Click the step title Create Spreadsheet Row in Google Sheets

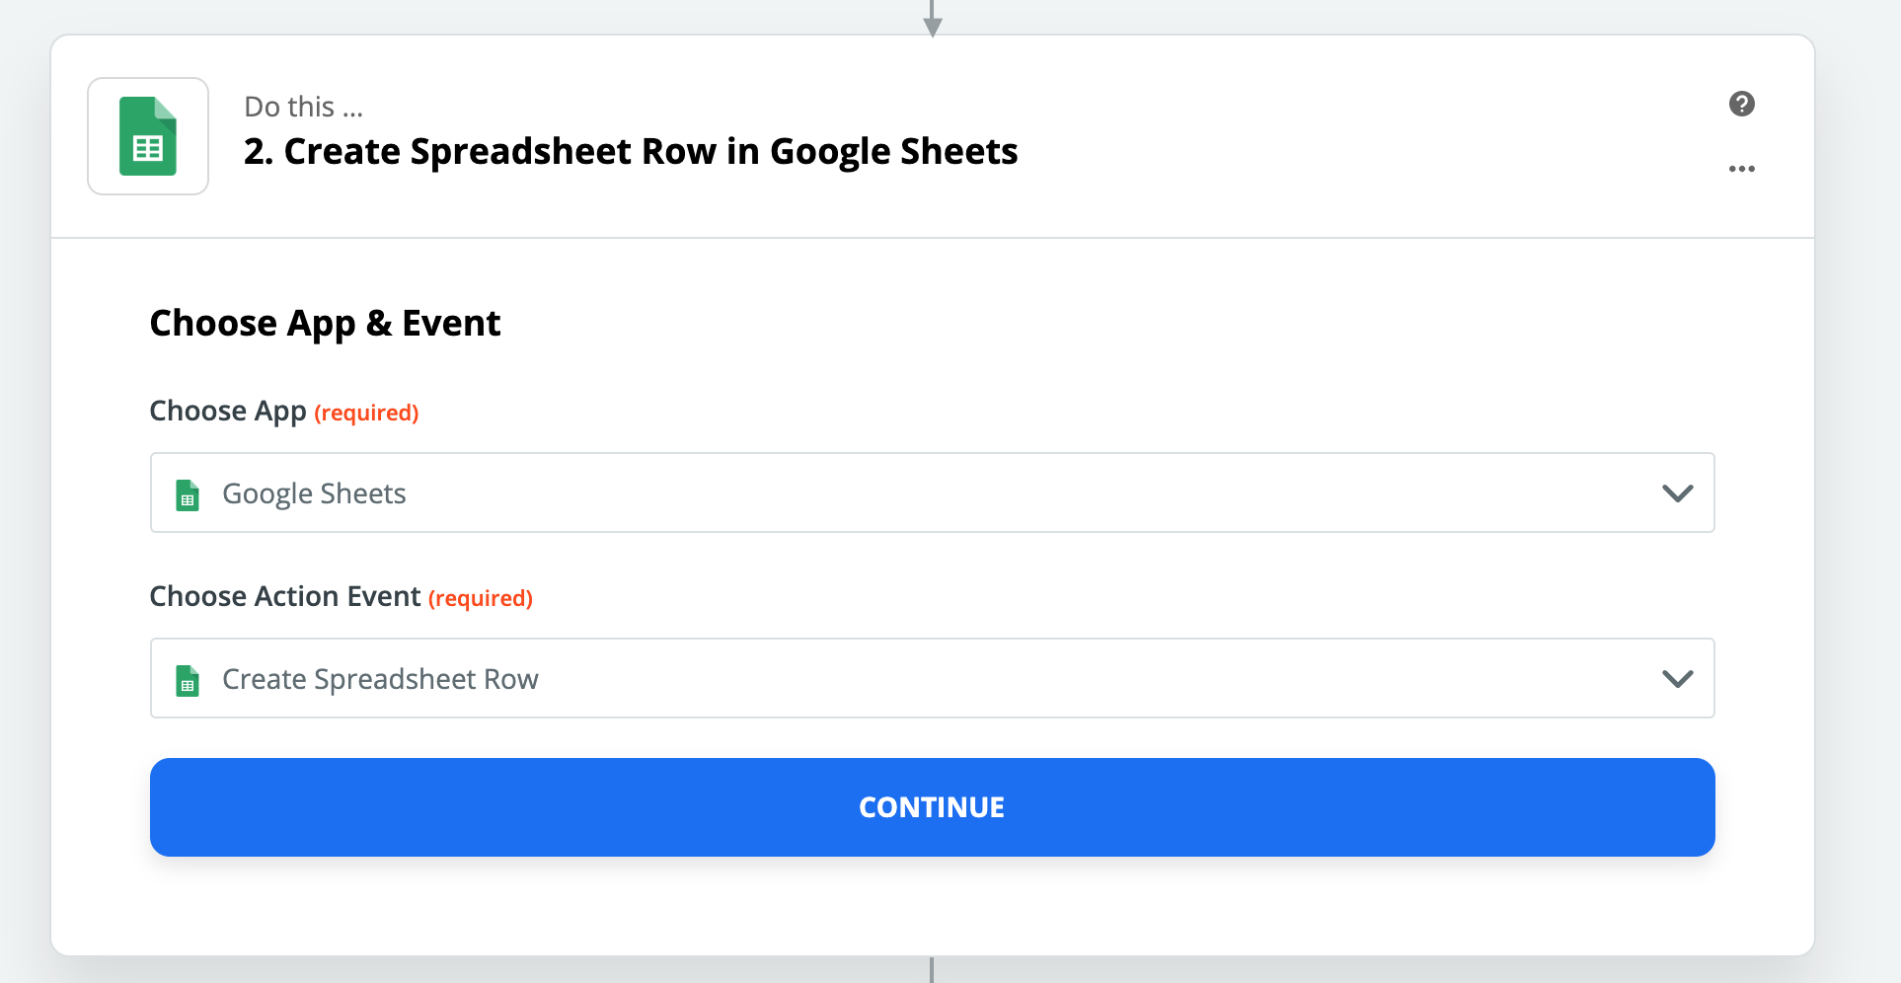tap(631, 151)
